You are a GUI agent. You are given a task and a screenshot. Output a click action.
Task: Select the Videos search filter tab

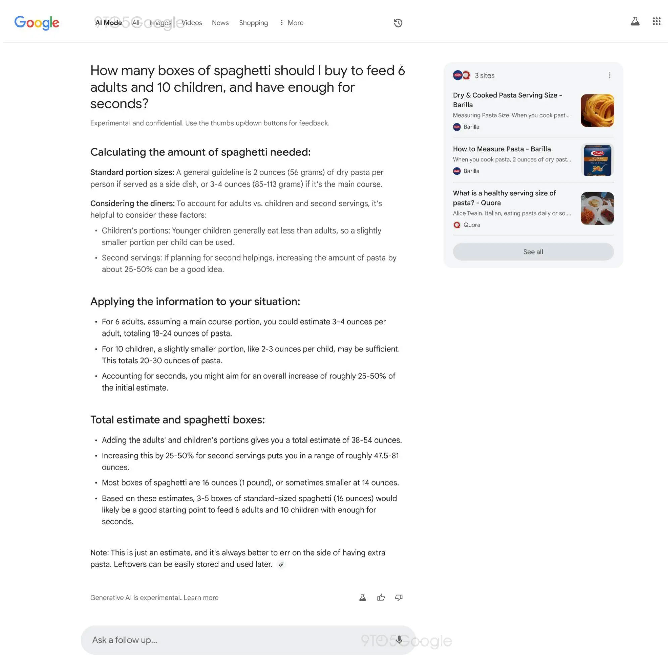coord(191,23)
